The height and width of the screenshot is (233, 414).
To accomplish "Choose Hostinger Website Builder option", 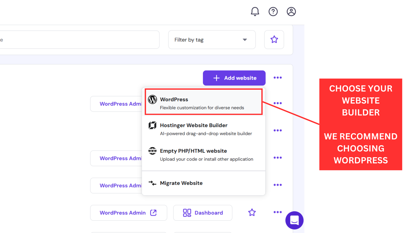I will 204,129.
